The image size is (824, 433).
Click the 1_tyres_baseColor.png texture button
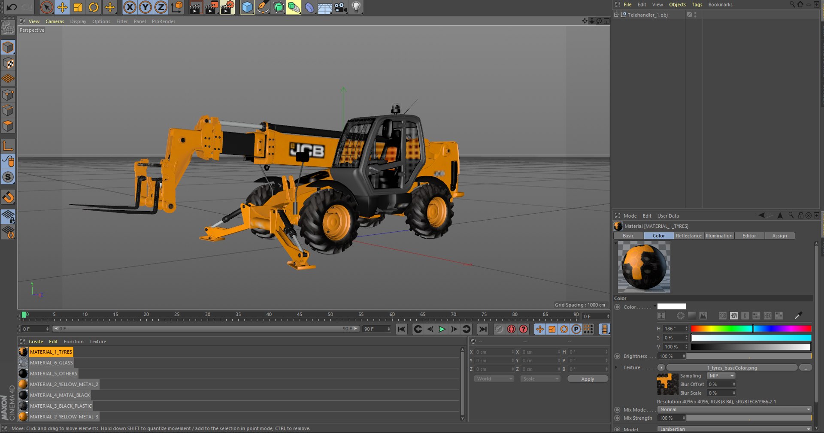(x=732, y=368)
